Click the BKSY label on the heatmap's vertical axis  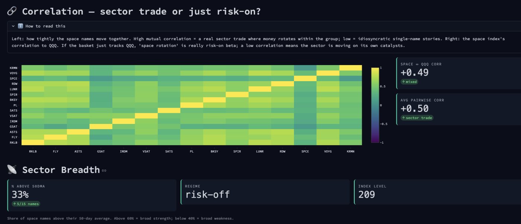[x=14, y=100]
